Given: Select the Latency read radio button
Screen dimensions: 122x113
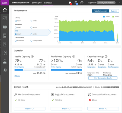Looking at the screenshot, I should [16, 21].
